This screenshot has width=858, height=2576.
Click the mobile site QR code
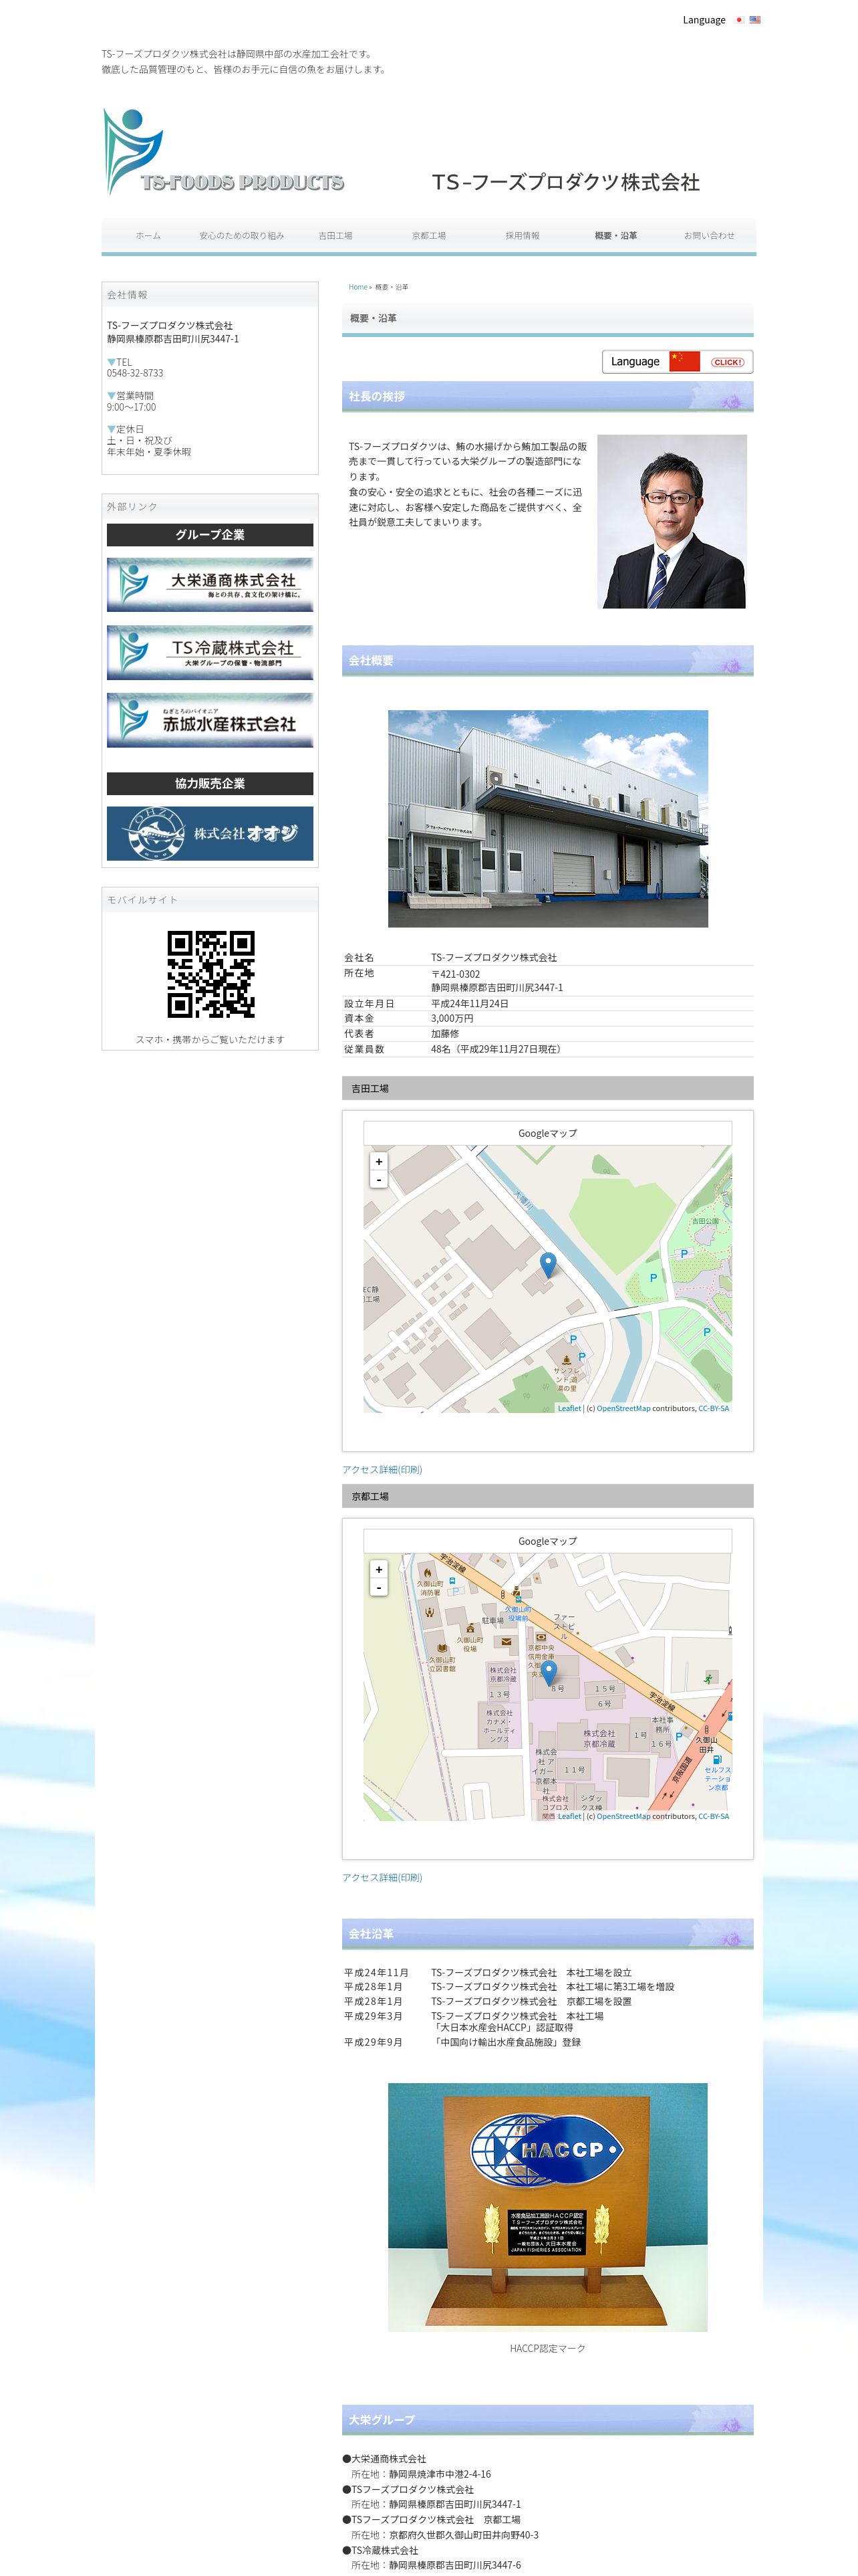[210, 974]
